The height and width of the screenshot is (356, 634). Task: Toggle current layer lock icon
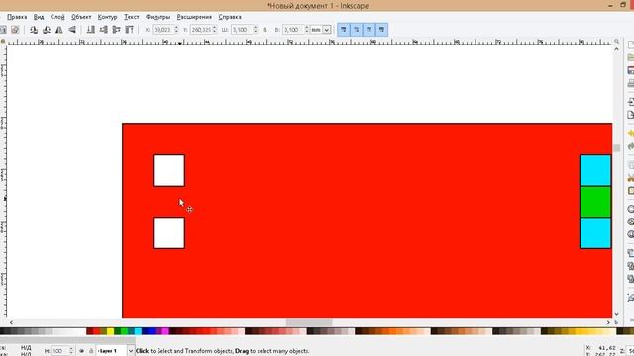[91, 351]
